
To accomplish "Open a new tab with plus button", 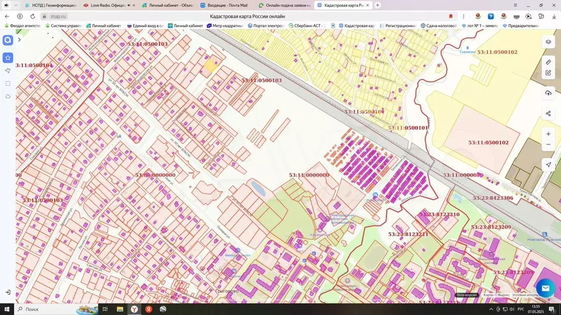I will tap(377, 5).
